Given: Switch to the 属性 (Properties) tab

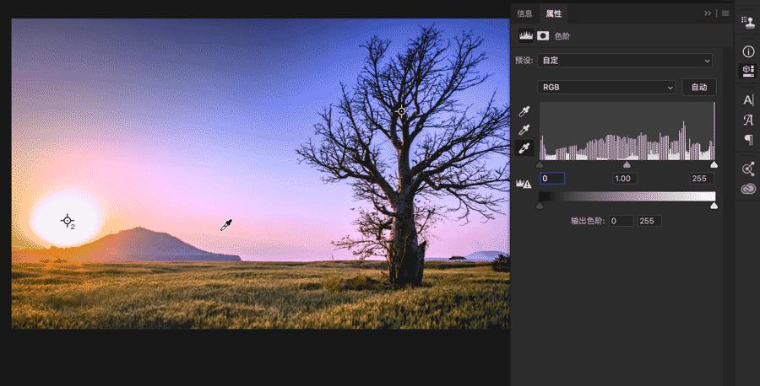Looking at the screenshot, I should point(553,13).
